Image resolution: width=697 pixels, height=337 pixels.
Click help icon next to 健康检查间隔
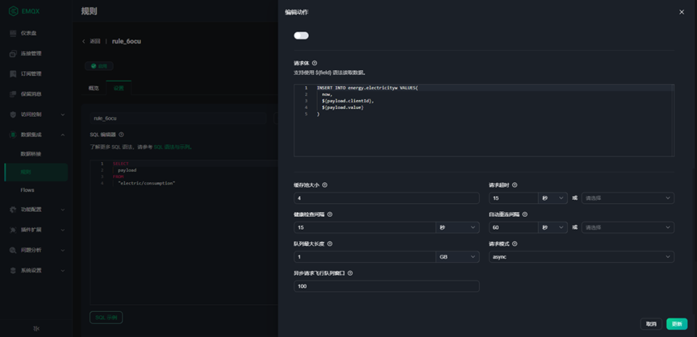coord(330,214)
